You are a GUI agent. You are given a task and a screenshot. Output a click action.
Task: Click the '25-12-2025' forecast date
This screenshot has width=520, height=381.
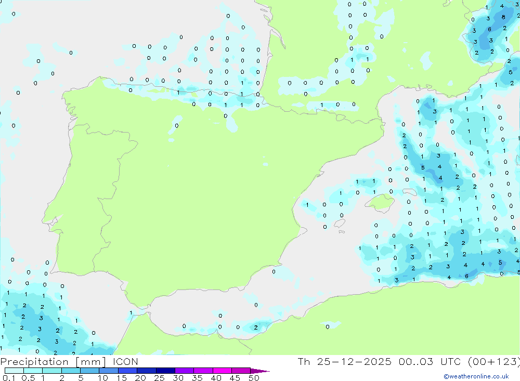click(354, 361)
